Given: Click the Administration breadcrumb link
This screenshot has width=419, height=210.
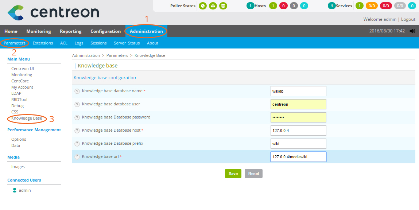Looking at the screenshot, I should pos(86,55).
